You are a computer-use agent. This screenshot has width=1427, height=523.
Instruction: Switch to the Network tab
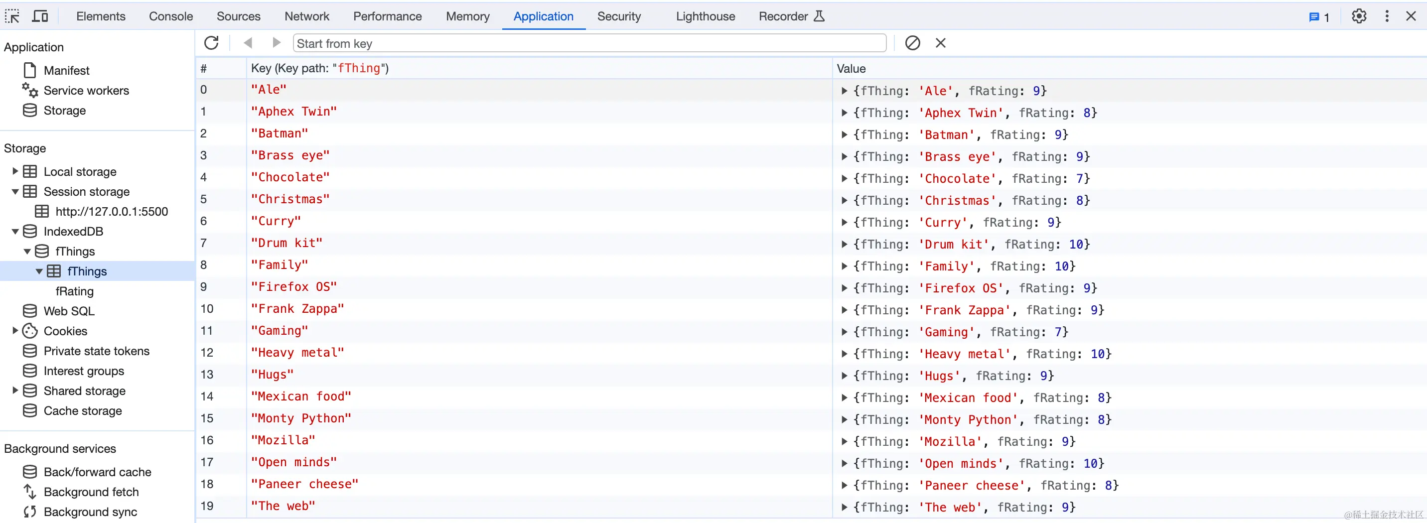point(307,16)
